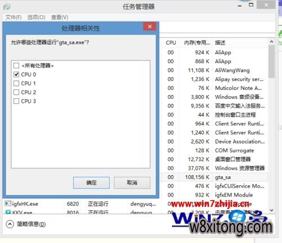The width and height of the screenshot is (282, 243).
Task: Minimize the 任务管理器 window
Action: click(x=240, y=6)
